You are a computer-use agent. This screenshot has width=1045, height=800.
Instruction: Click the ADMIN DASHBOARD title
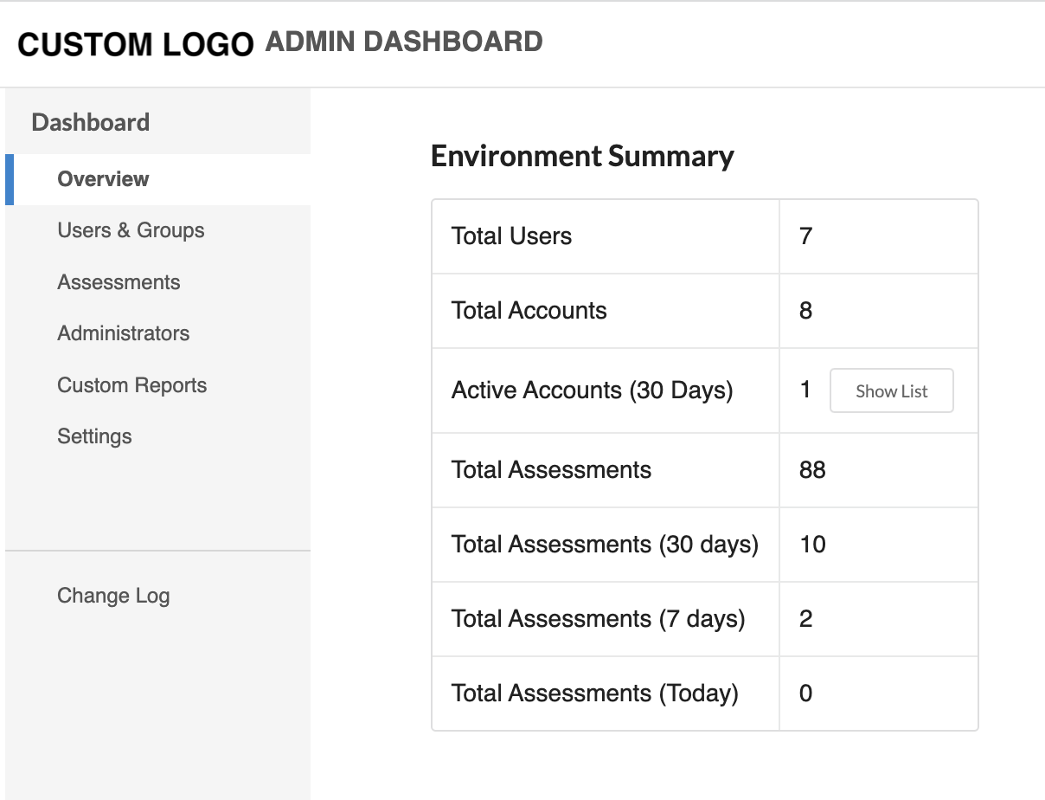point(404,42)
